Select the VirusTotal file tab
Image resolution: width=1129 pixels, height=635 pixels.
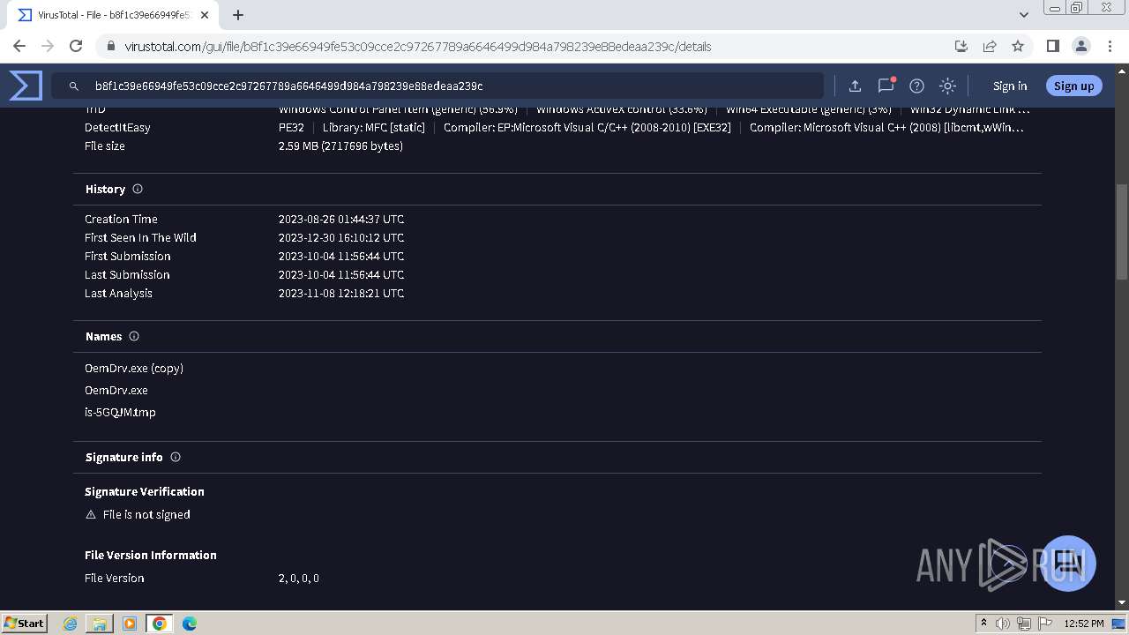pyautogui.click(x=113, y=15)
